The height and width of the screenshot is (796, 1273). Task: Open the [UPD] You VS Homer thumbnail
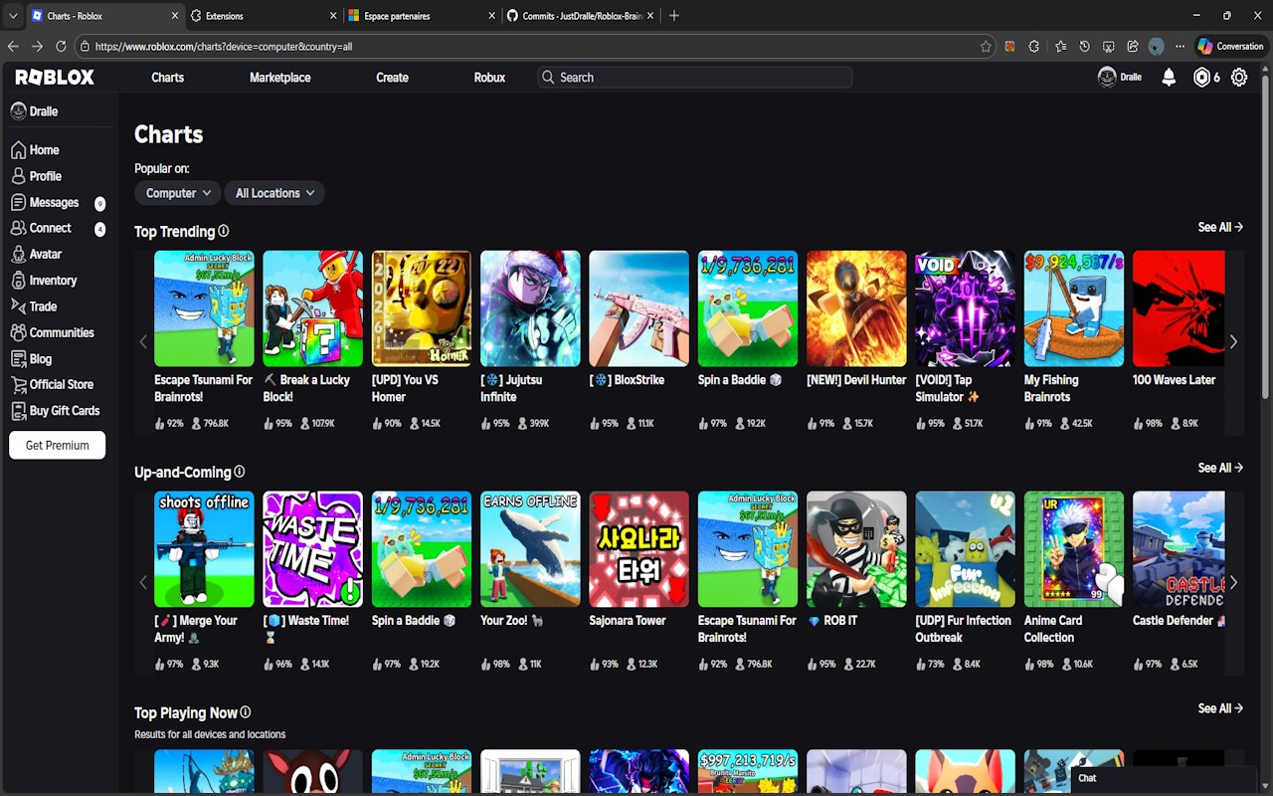coord(422,308)
